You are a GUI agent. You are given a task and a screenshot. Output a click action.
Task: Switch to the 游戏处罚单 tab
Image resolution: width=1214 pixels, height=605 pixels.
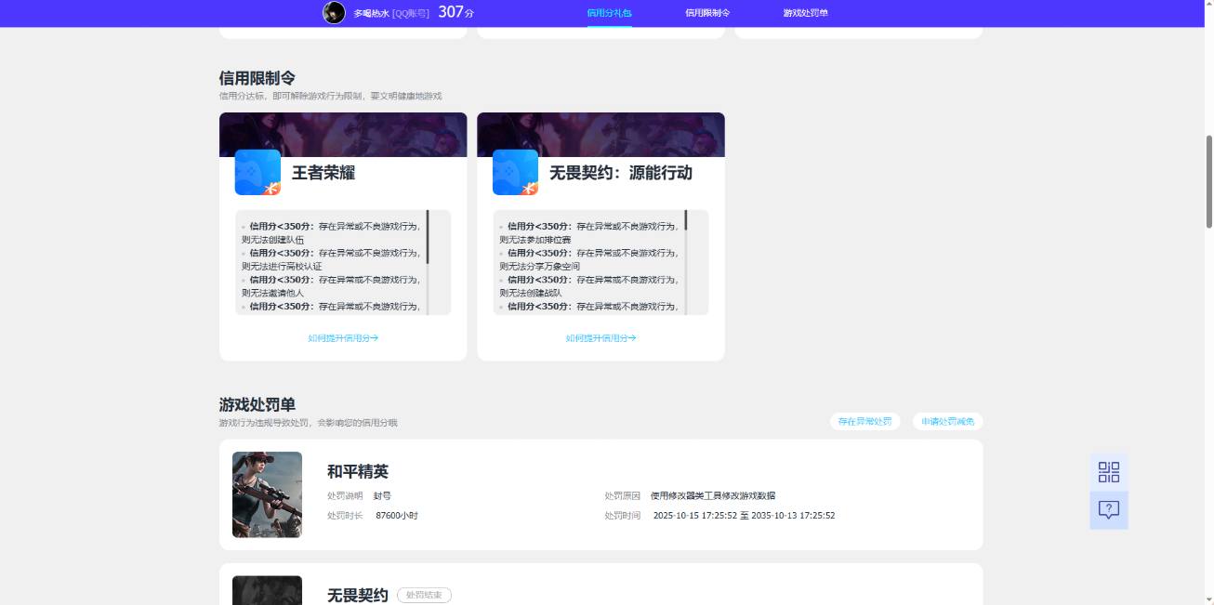click(805, 13)
